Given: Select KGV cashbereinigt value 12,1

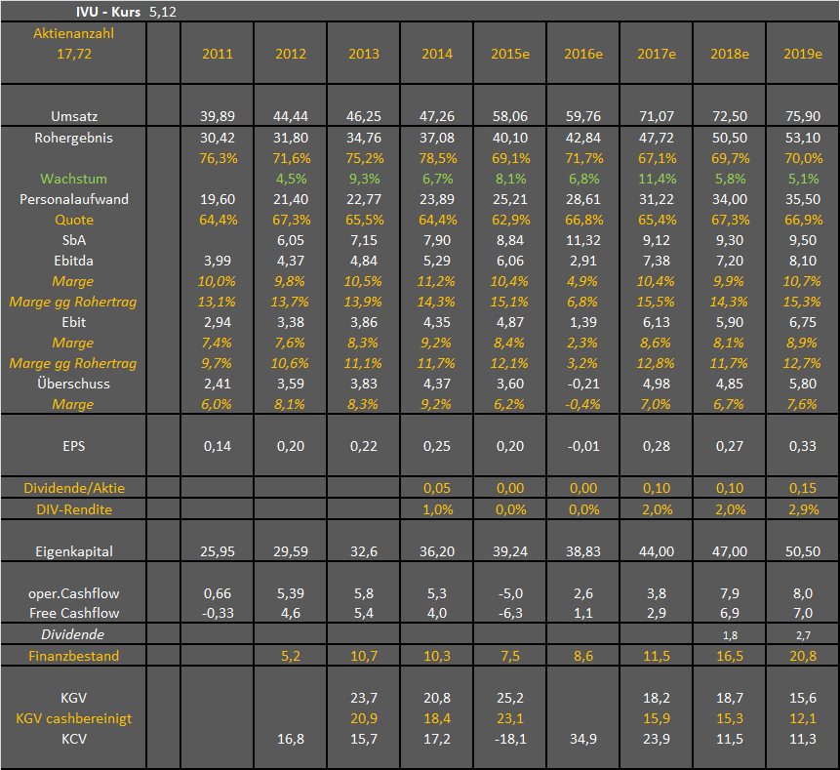Looking at the screenshot, I should pyautogui.click(x=803, y=718).
